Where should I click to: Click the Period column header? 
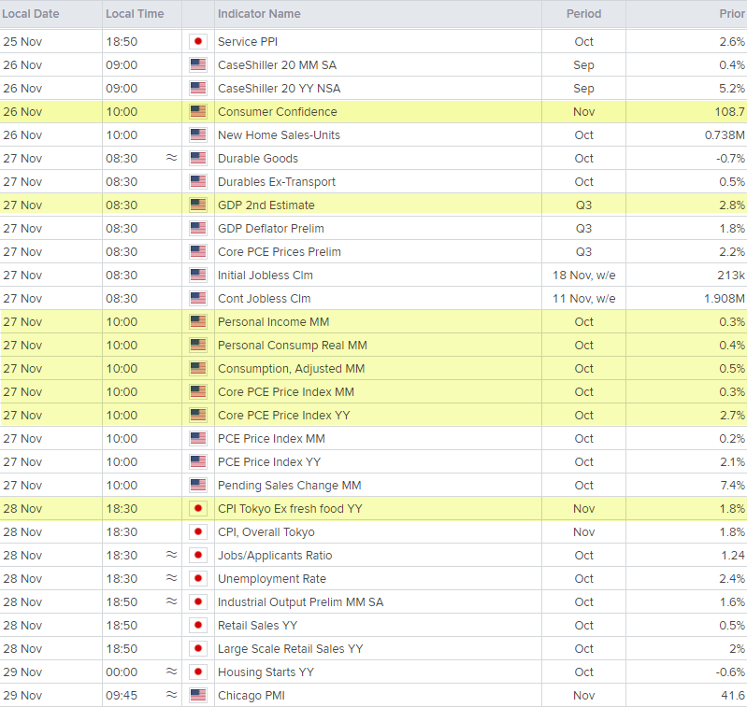point(583,14)
